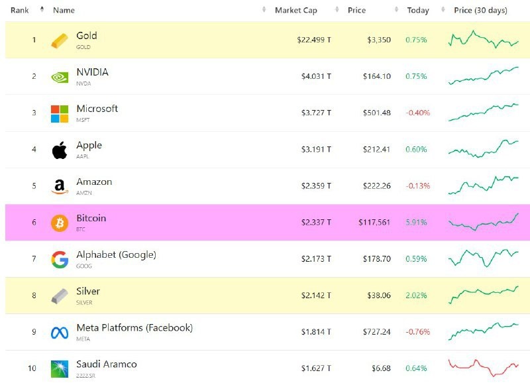Sort by Today percentage change

[418, 10]
